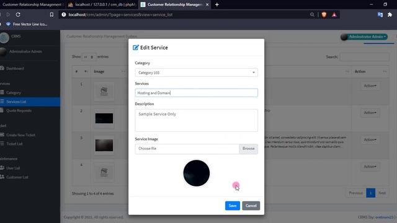
Task: Open Action dropdown for row 2
Action: click(370, 113)
